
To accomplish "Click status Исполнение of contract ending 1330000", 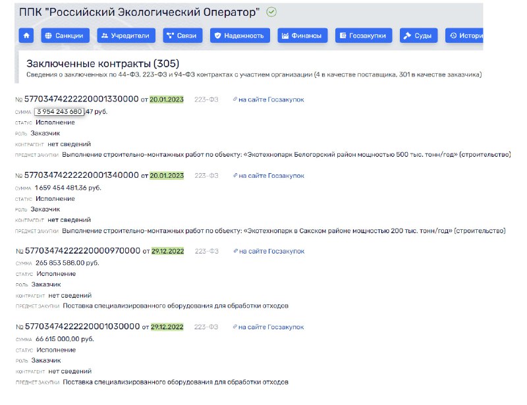I will [55, 122].
